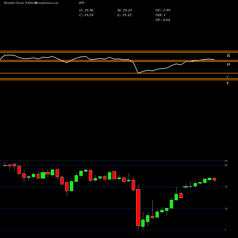This screenshot has width=238, height=238.
Task: Click the 'O: 18.96' open price value
Action: click(86, 10)
